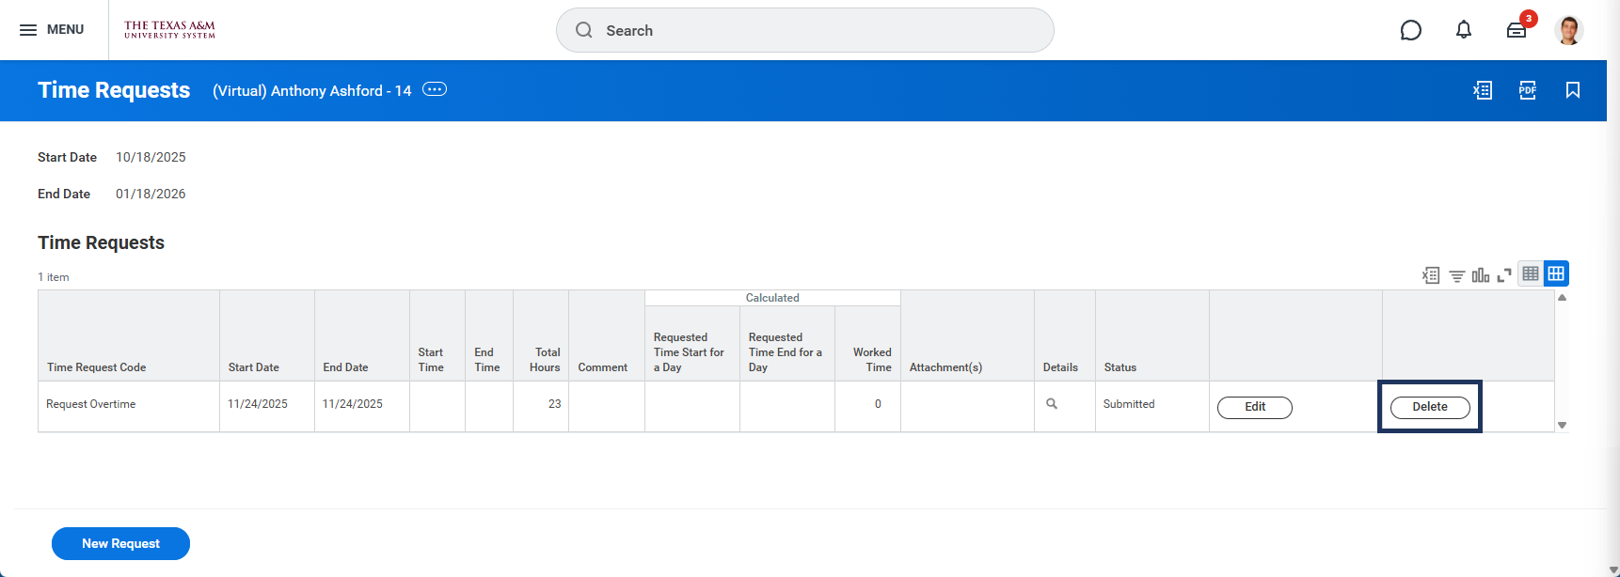1620x577 pixels.
Task: View table data as chart
Action: pos(1481,275)
